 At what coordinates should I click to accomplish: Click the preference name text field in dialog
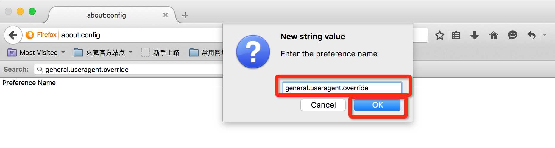pyautogui.click(x=342, y=88)
